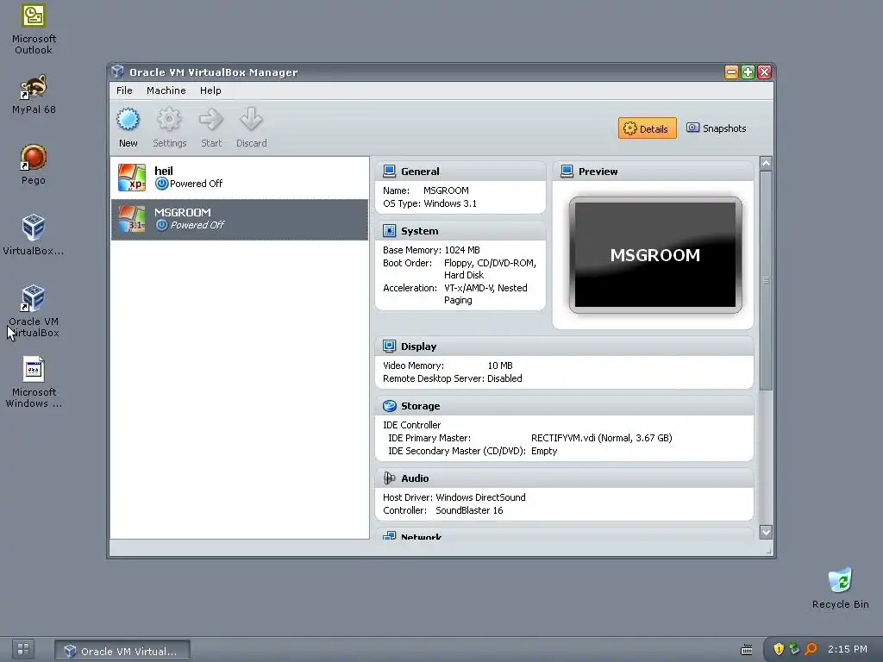Click the Start arrow toolbar icon
The width and height of the screenshot is (883, 662).
click(x=211, y=119)
